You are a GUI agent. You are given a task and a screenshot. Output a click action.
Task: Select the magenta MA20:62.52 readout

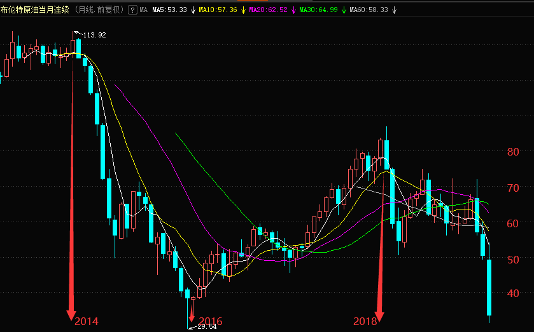(x=268, y=10)
